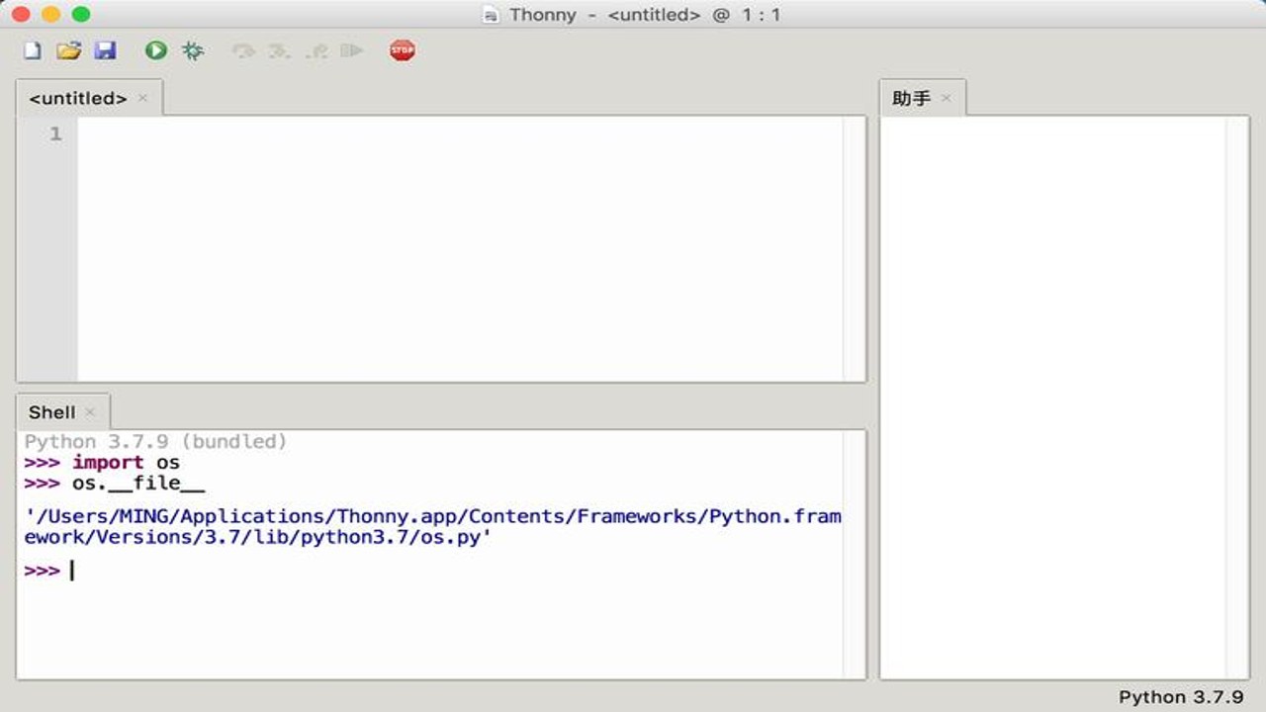The height and width of the screenshot is (712, 1266).
Task: Click the New file icon
Action: coord(33,50)
